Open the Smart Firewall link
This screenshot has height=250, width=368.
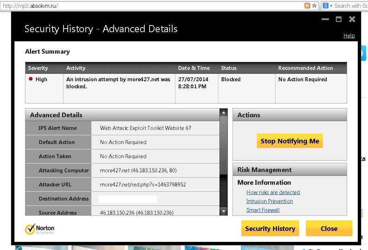263,210
